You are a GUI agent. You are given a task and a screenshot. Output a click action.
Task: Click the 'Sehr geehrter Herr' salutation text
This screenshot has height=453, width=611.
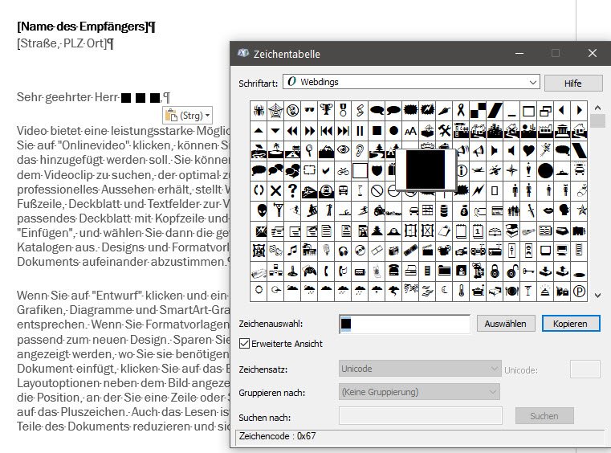[67, 96]
